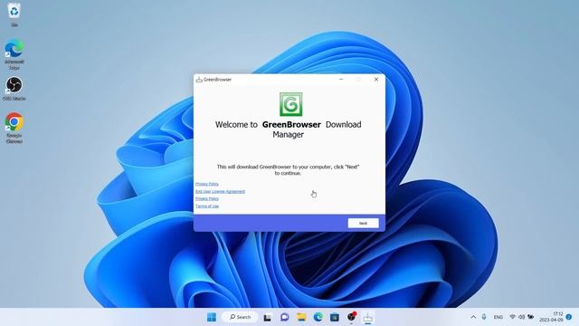Minimize the GreenBrowser installer window
This screenshot has width=579, height=326.
click(341, 79)
